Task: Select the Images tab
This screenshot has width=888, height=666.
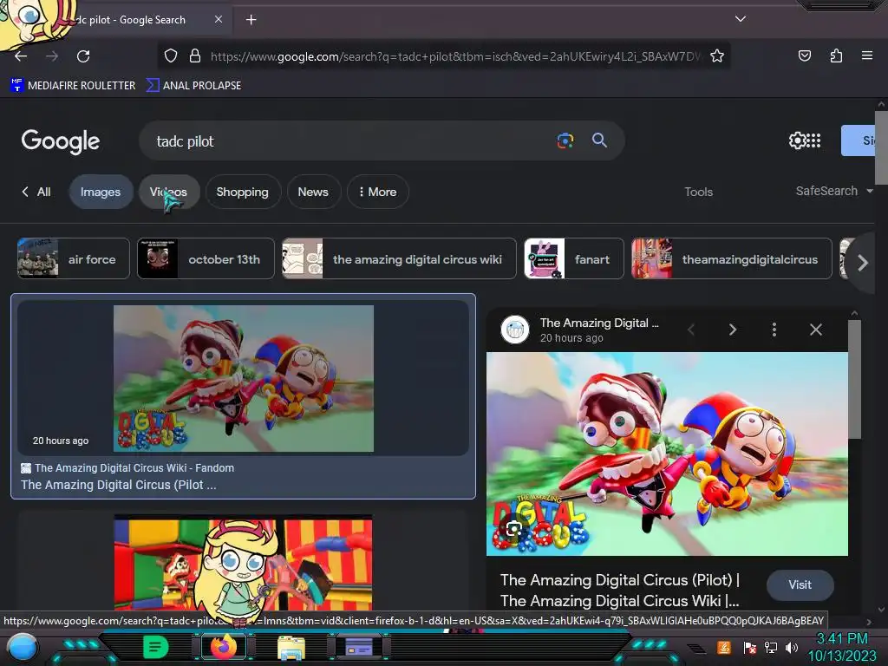Action: click(101, 192)
